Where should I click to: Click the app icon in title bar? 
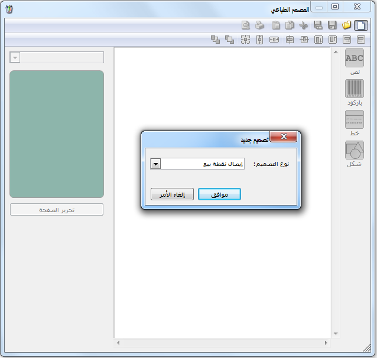coord(9,9)
